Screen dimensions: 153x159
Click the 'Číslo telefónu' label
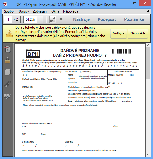(28, 142)
